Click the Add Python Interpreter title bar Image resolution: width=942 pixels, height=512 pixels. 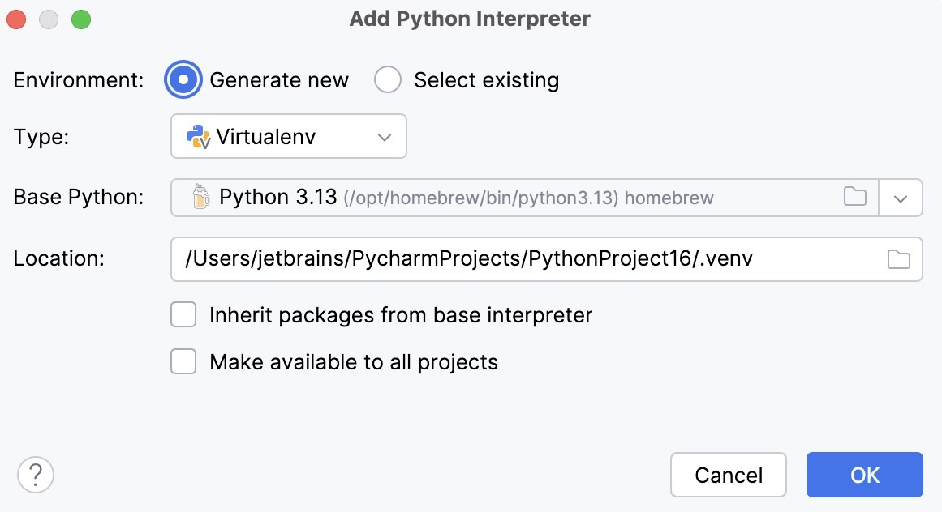471,18
